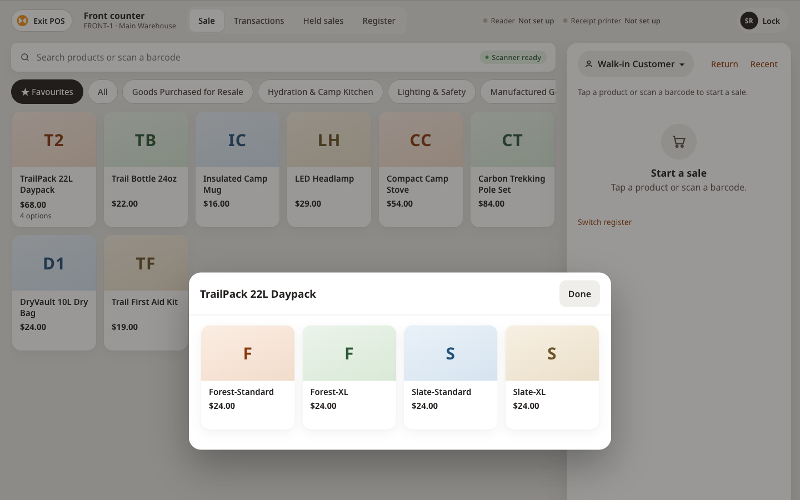
Task: Click the Receipt printer Not set up status
Action: tap(612, 21)
